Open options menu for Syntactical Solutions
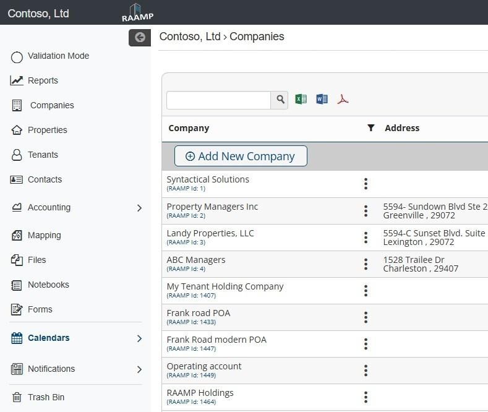The image size is (488, 412). click(x=366, y=184)
